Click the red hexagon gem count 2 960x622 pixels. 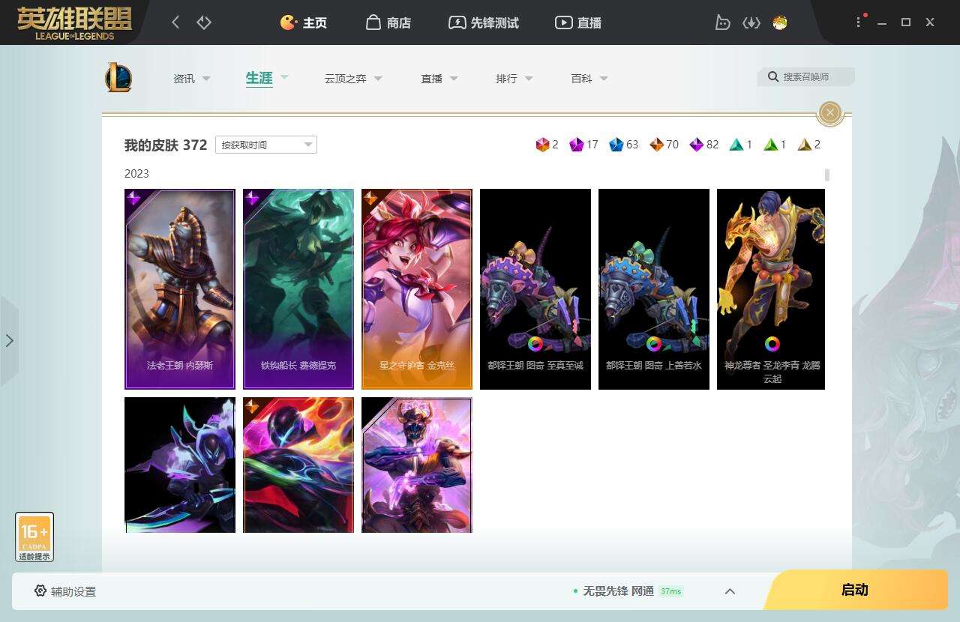coord(547,145)
